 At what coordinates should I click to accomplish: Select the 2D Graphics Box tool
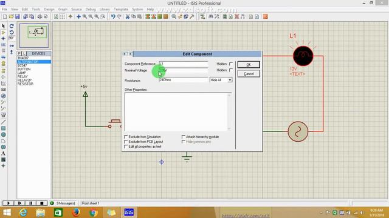tap(3, 128)
